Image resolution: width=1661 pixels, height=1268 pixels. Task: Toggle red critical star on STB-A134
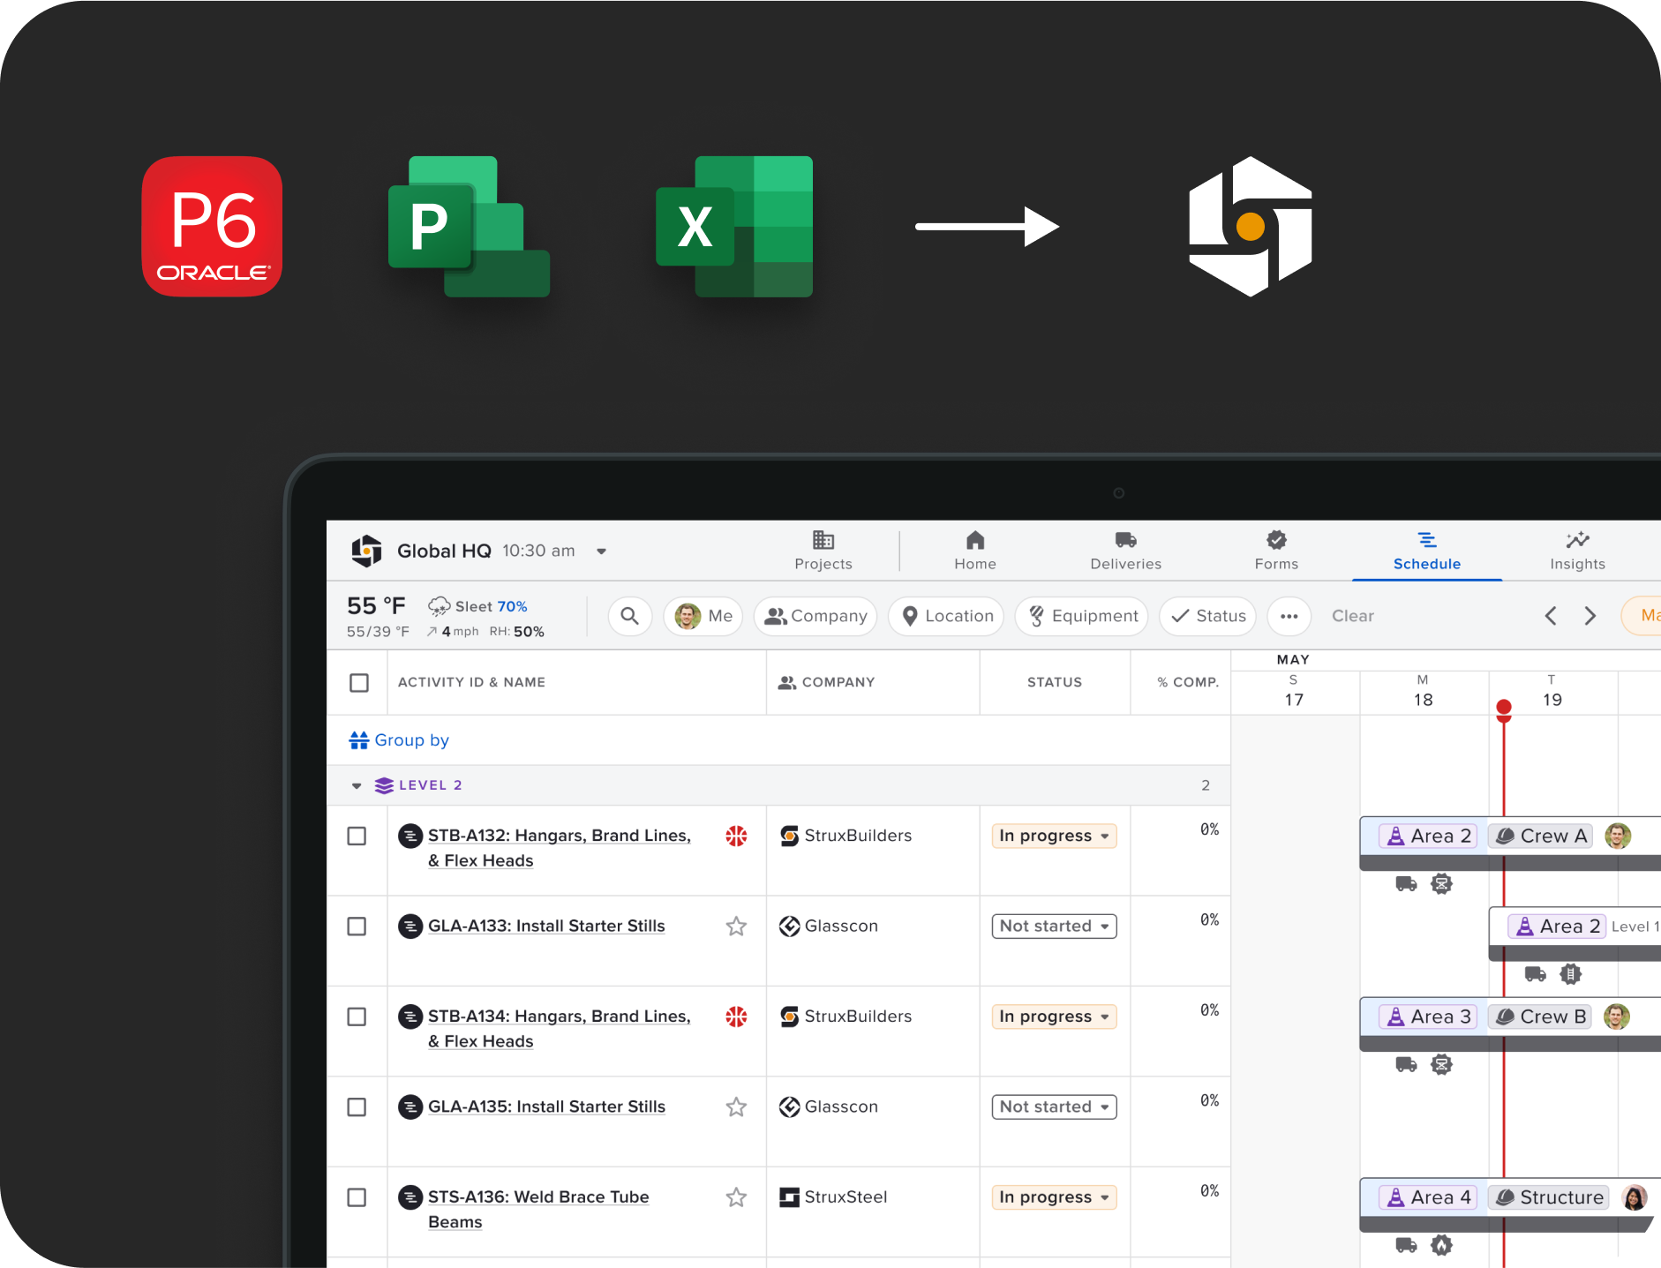point(736,1017)
